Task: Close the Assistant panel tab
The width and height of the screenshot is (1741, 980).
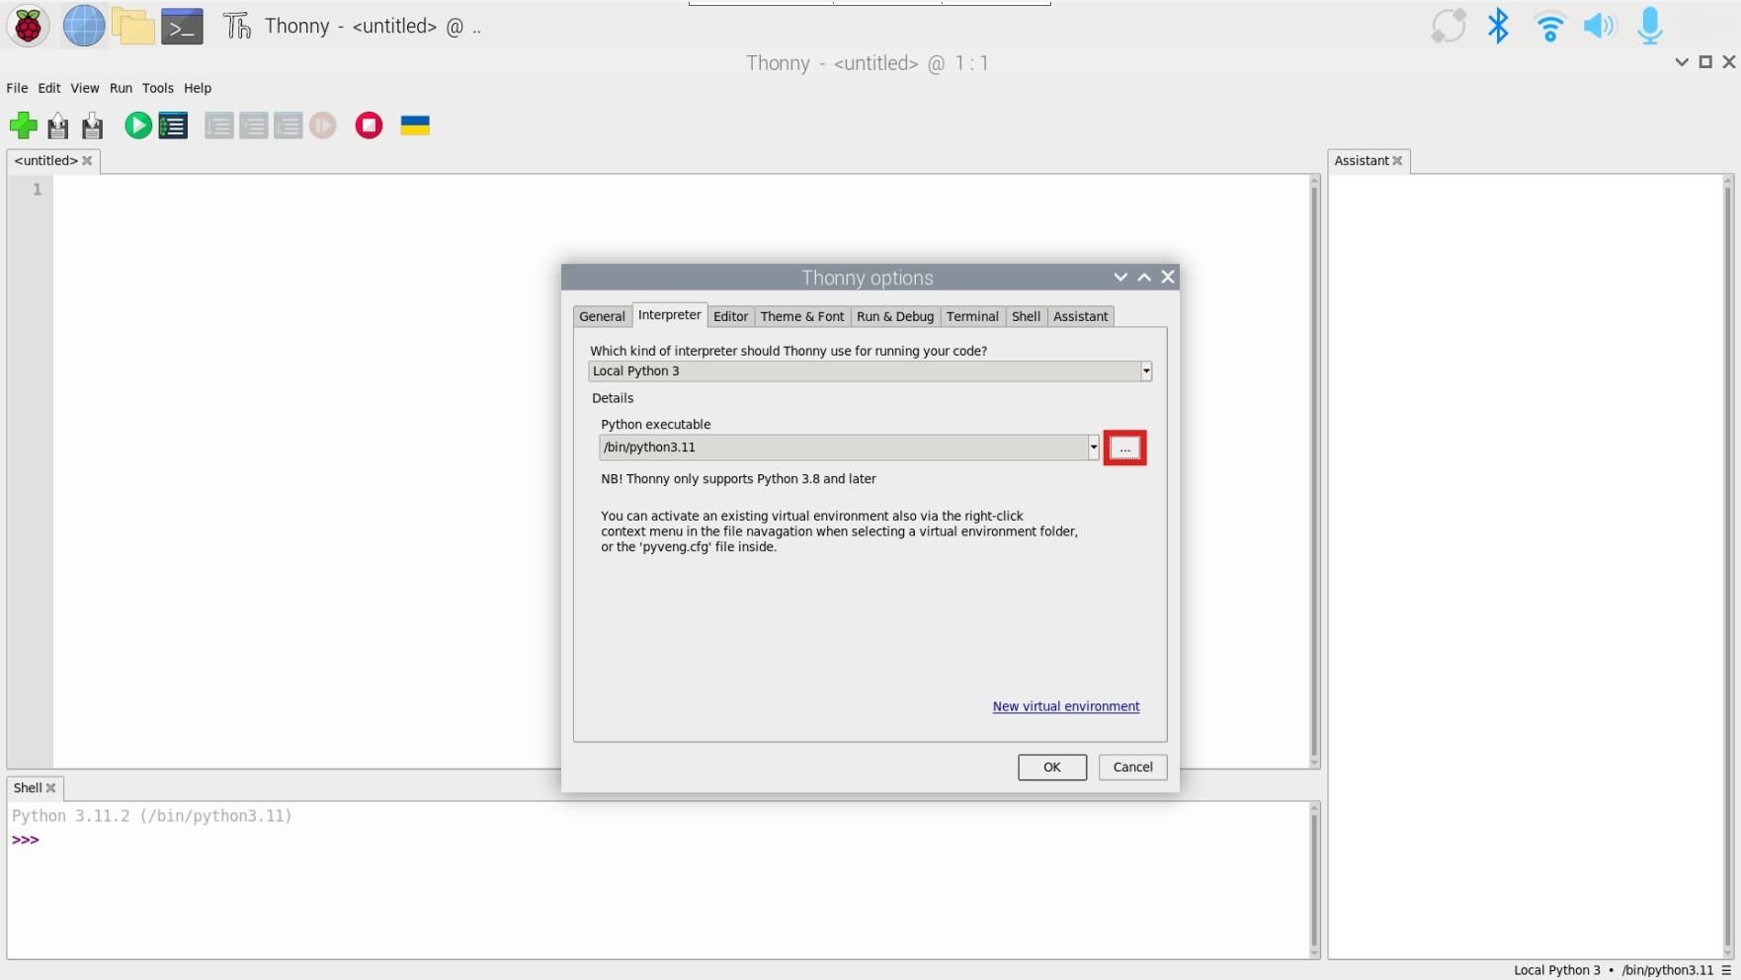Action: click(1397, 161)
